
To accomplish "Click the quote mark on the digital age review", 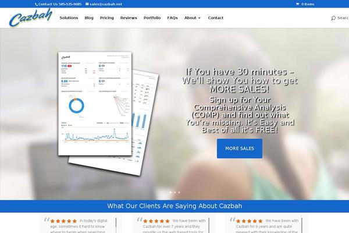I will tap(47, 220).
